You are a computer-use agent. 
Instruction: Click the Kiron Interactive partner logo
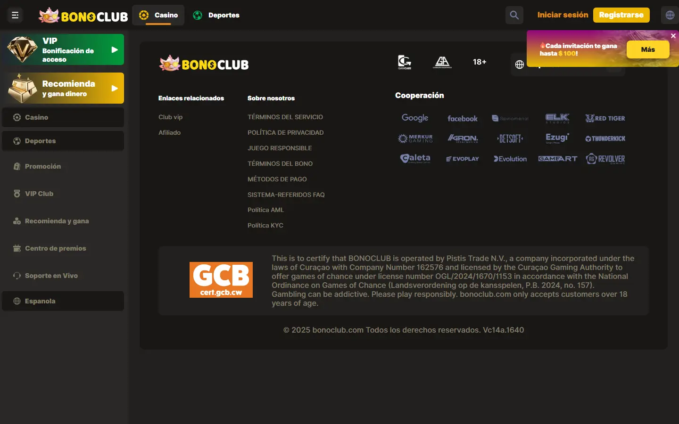click(x=463, y=139)
